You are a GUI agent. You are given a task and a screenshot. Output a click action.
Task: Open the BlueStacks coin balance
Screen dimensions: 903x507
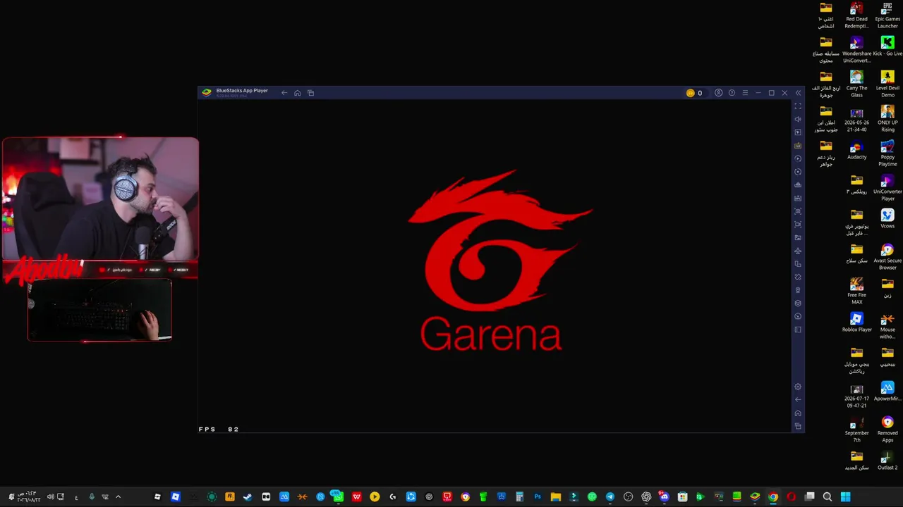tap(694, 93)
